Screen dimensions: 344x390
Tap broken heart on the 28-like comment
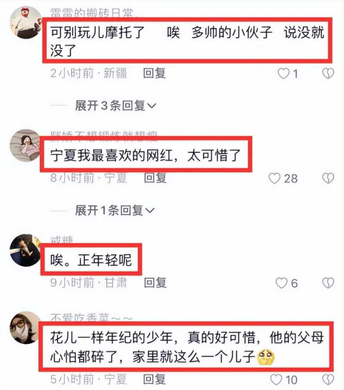[328, 178]
